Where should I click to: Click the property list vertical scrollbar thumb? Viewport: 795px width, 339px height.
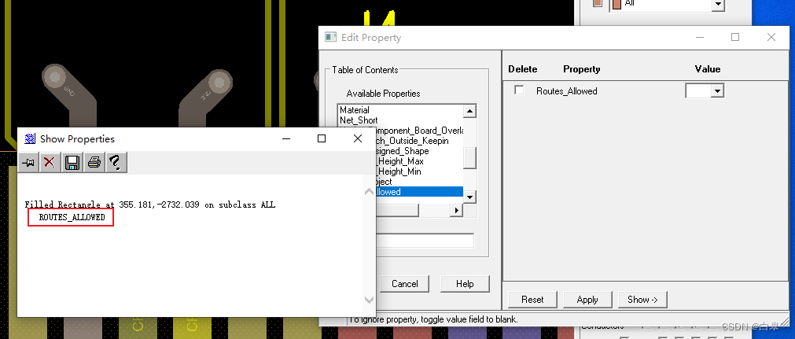469,158
